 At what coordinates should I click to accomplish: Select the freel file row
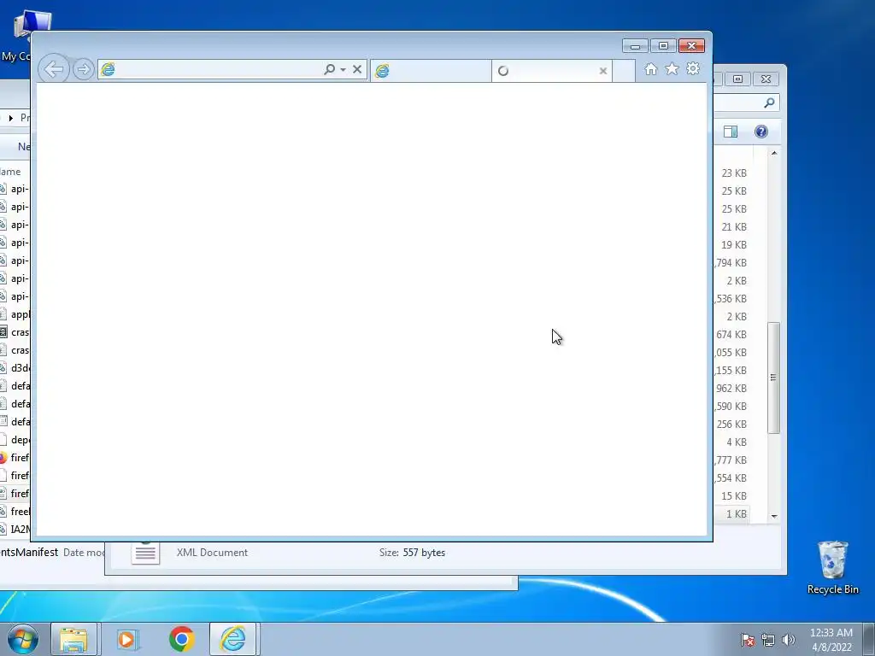point(15,512)
